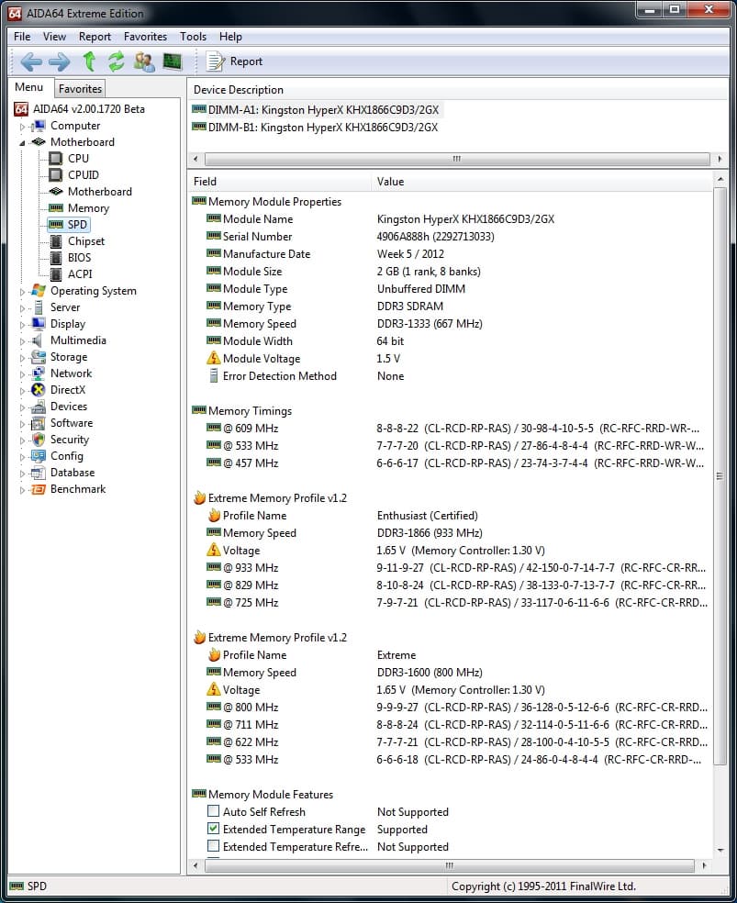Open the Report menu
The height and width of the screenshot is (903, 737).
[x=95, y=37]
